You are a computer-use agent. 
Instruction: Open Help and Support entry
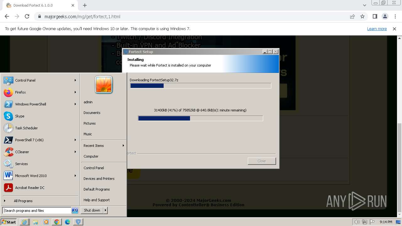pos(97,200)
